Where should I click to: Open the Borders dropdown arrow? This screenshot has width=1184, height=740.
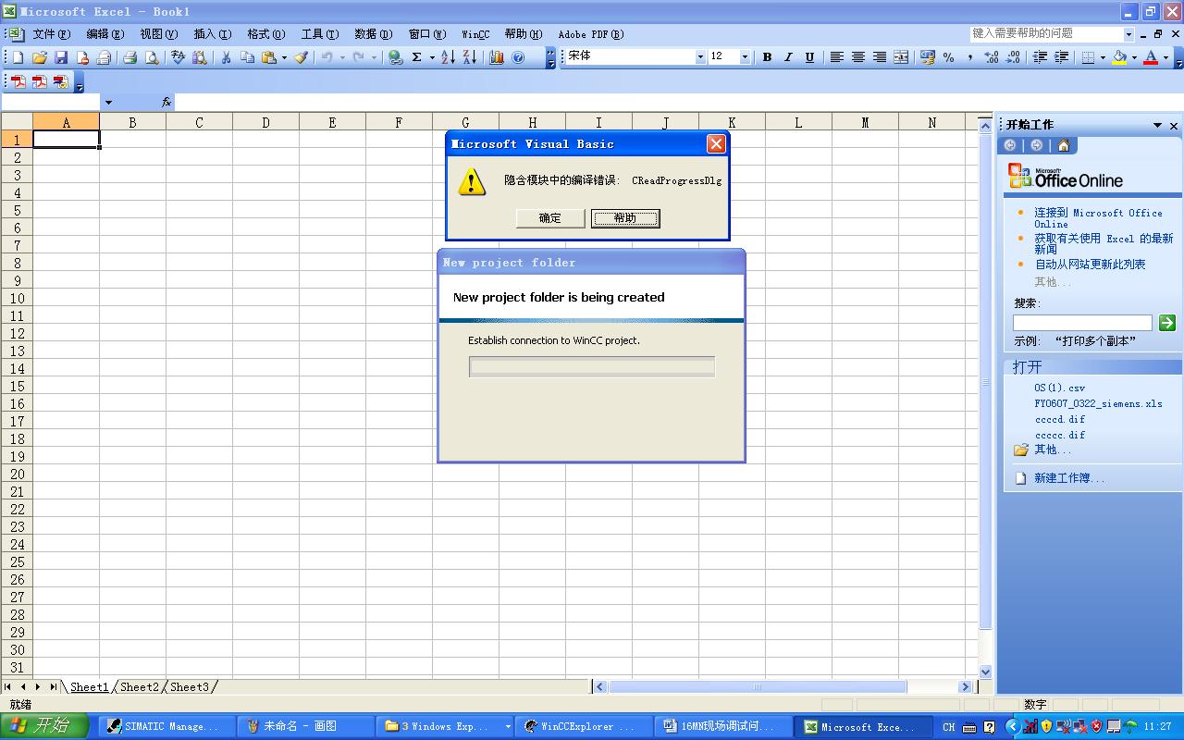(1103, 57)
